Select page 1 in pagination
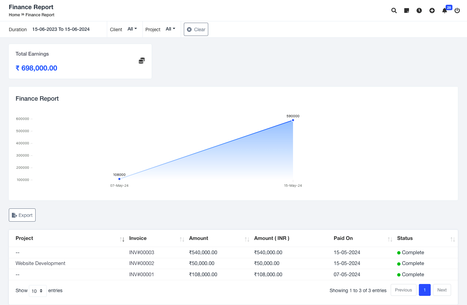Image resolution: width=467 pixels, height=305 pixels. (x=425, y=290)
